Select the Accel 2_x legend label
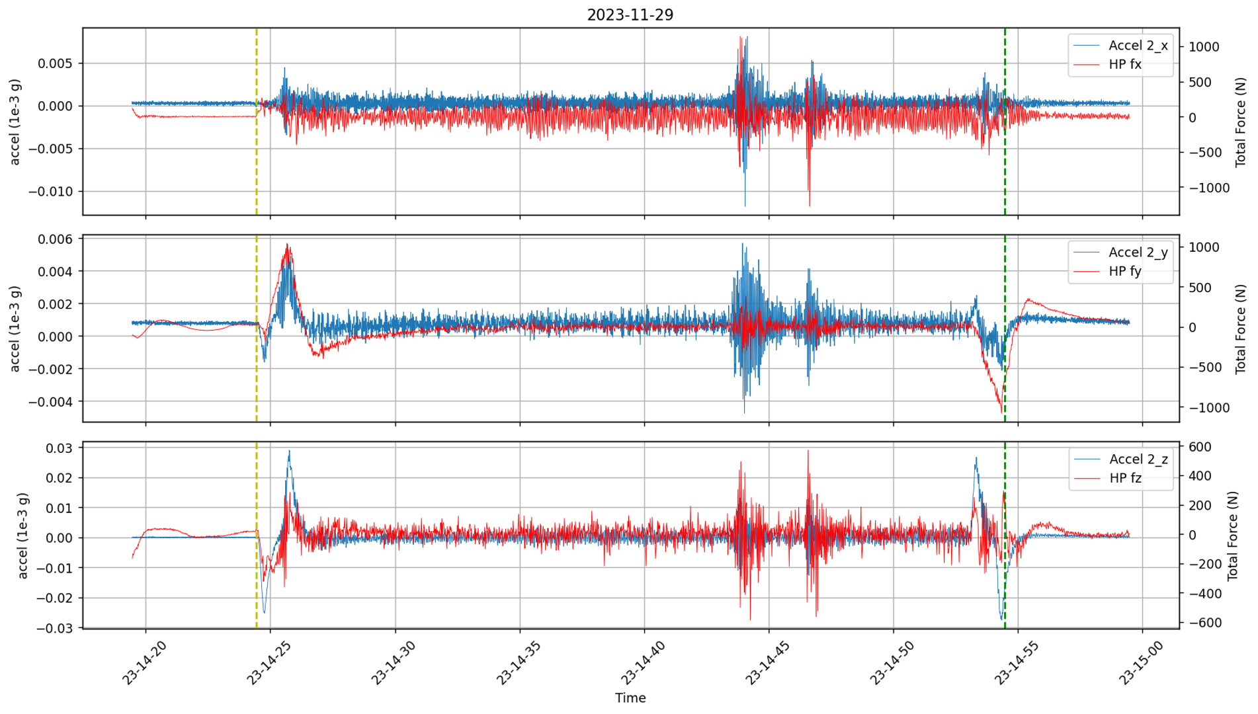1258x714 pixels. pos(1138,46)
